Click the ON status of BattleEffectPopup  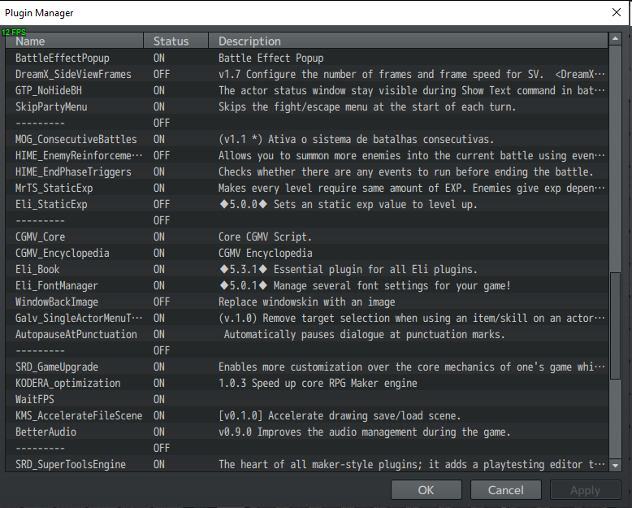point(158,58)
